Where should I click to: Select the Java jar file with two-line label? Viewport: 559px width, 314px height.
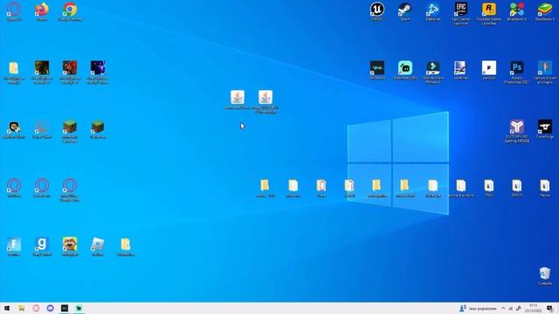pos(266,98)
